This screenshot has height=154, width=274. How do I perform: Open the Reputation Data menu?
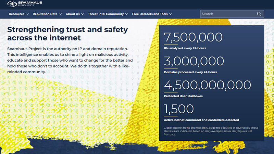45,14
